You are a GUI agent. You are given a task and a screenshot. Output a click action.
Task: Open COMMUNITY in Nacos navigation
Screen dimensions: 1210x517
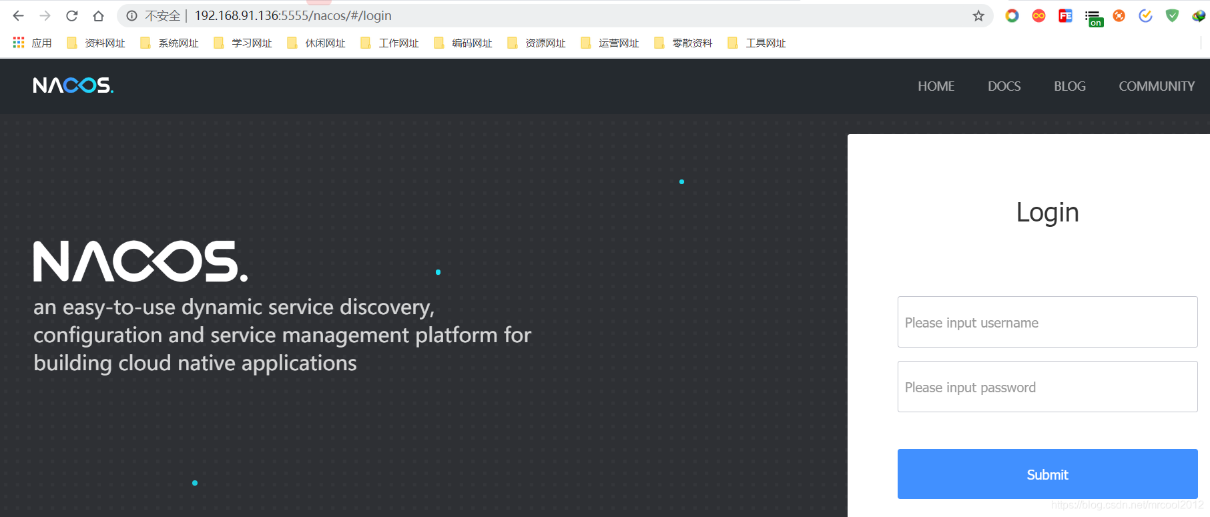1157,86
